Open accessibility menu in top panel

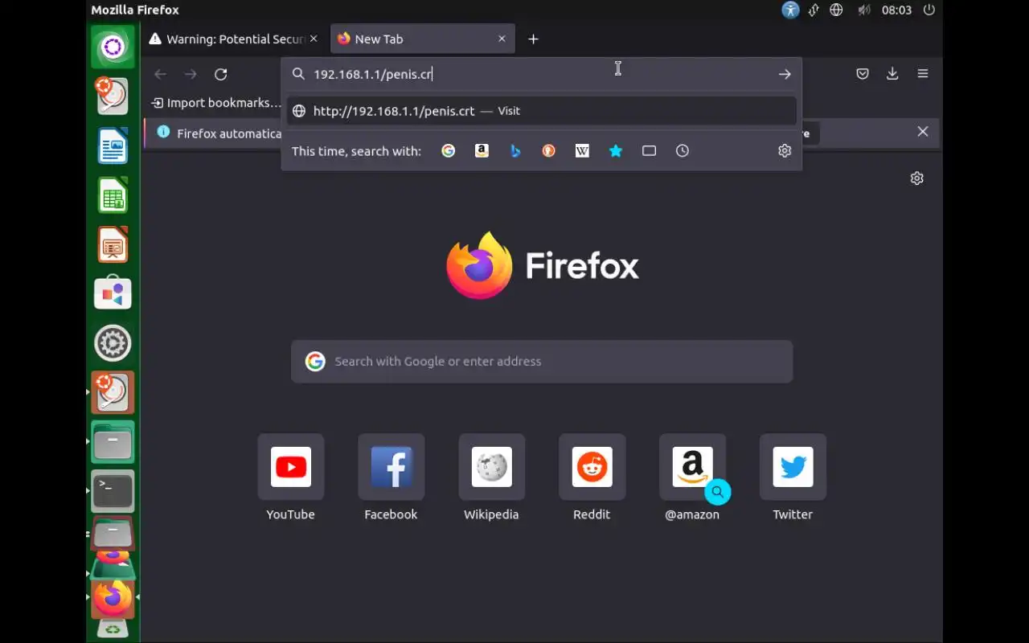pos(791,10)
